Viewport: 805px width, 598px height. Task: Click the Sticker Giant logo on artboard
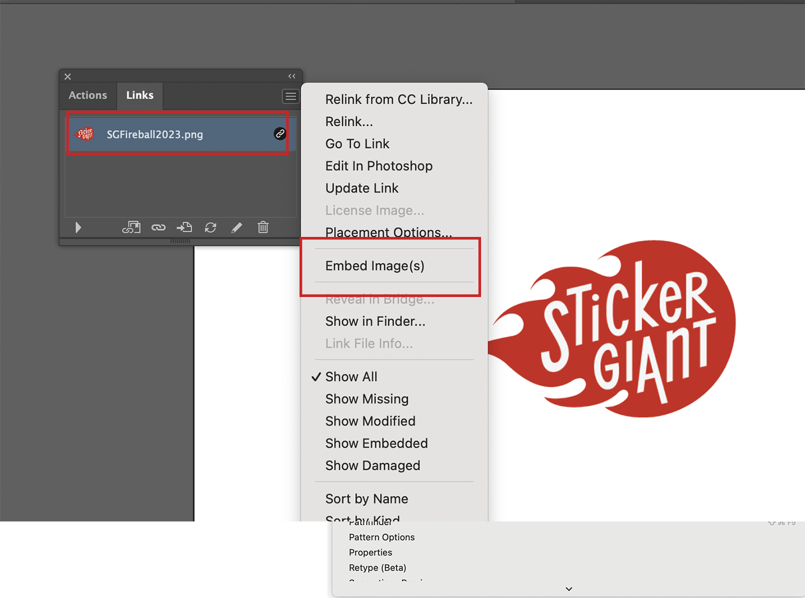point(613,329)
